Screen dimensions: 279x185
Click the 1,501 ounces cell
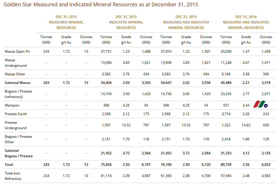[206, 52]
